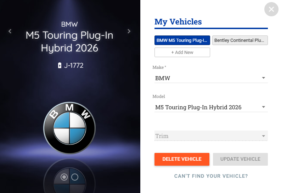Click the Make dropdown arrow icon
Image resolution: width=281 pixels, height=193 pixels.
pyautogui.click(x=263, y=78)
